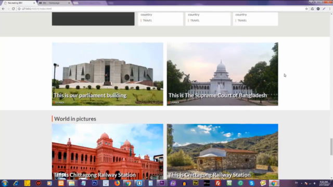Open File Explorer folder in taskbar
Screen dimensions: 333x187
[x=72, y=183]
